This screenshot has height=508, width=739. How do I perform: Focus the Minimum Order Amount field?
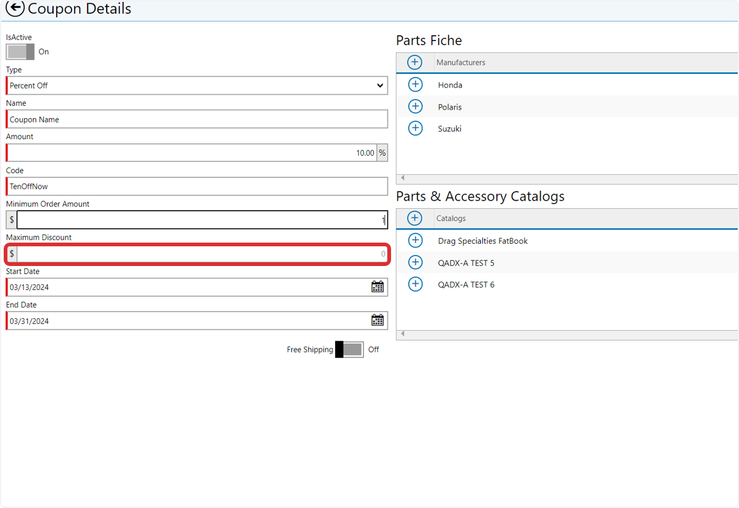coord(203,220)
